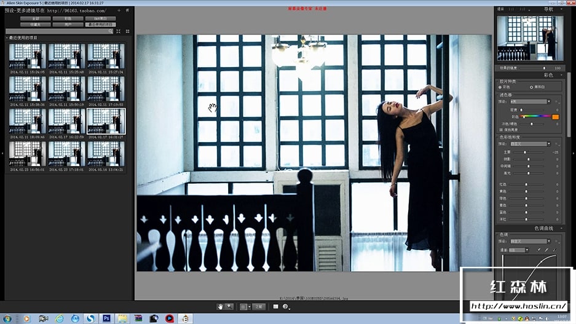576x324 pixels.
Task: Open the 滤色器 preset dropdown
Action: (531, 101)
